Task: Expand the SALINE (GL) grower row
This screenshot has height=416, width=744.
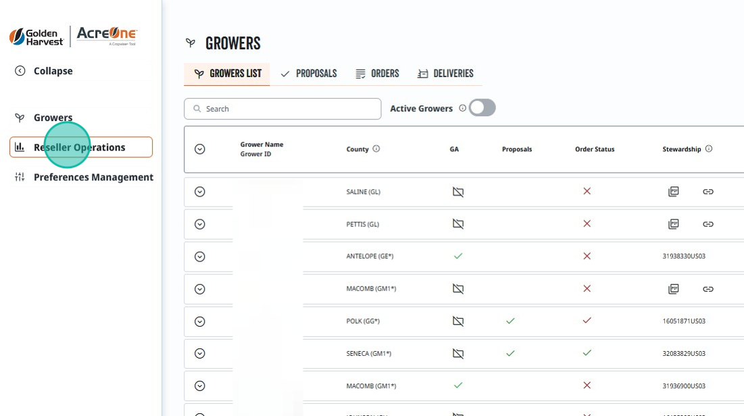Action: [200, 192]
